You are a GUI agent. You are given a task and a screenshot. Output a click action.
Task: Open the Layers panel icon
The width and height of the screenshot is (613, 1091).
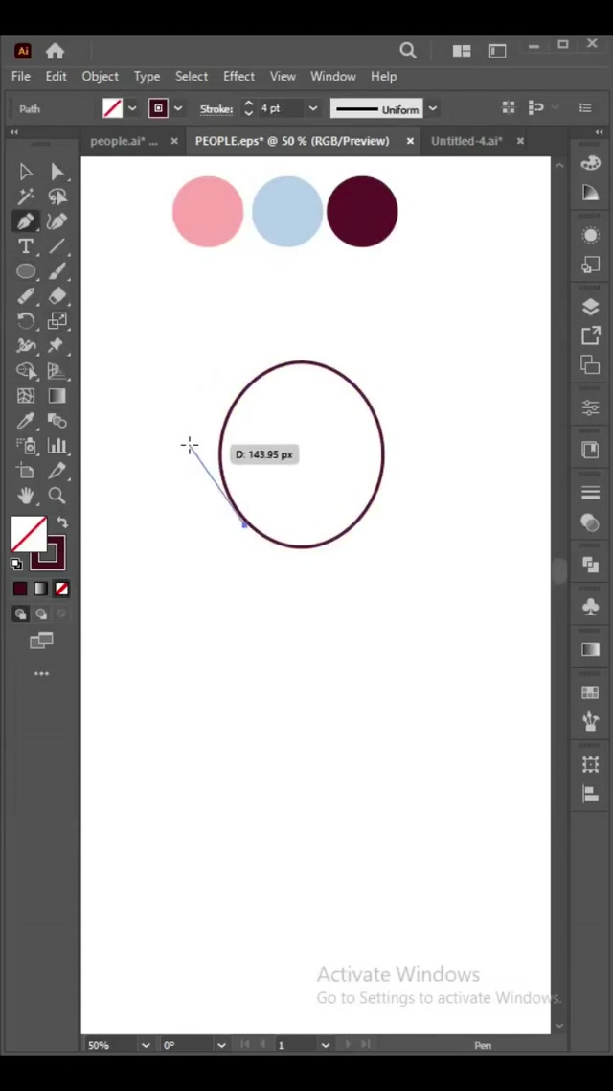pyautogui.click(x=590, y=307)
